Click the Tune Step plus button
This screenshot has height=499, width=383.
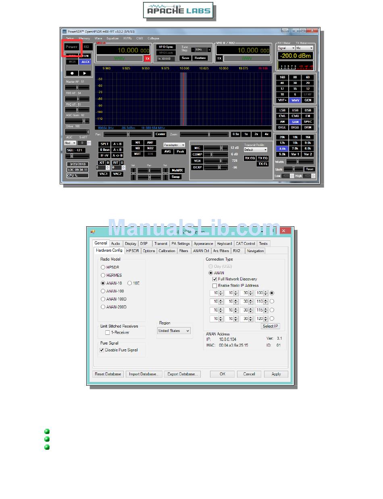pyautogui.click(x=209, y=50)
